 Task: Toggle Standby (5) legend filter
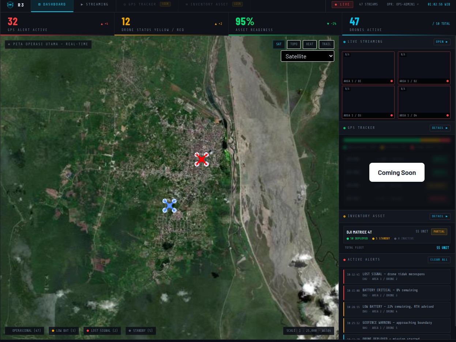141,331
